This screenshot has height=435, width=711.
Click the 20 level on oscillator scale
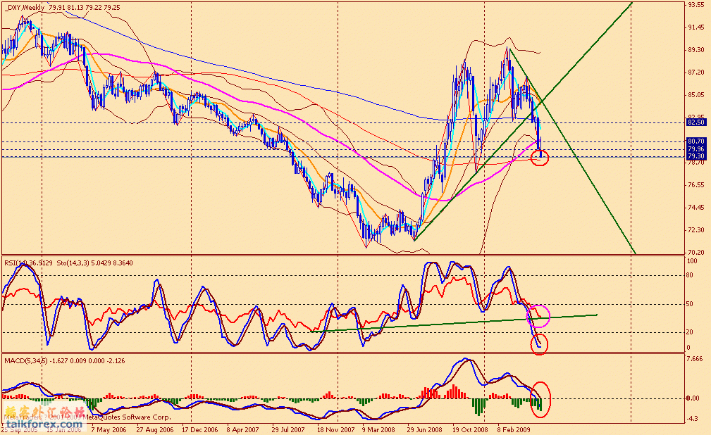click(690, 332)
